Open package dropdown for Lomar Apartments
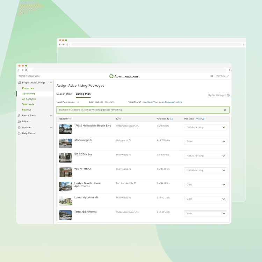262x262 pixels. pyautogui.click(x=205, y=199)
